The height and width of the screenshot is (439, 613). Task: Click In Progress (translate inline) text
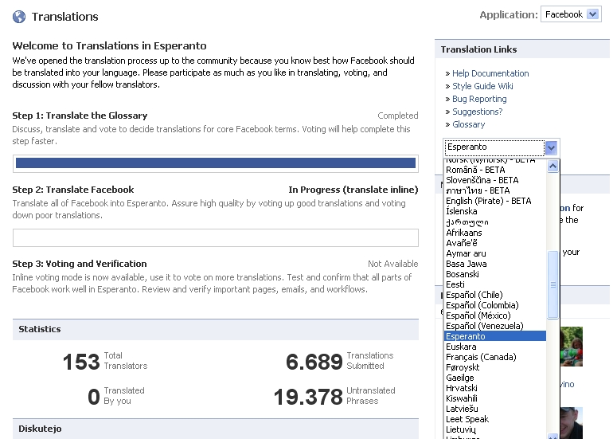tap(353, 190)
